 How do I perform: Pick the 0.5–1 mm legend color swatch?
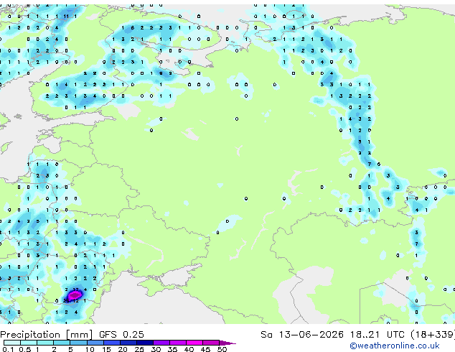coord(29,343)
